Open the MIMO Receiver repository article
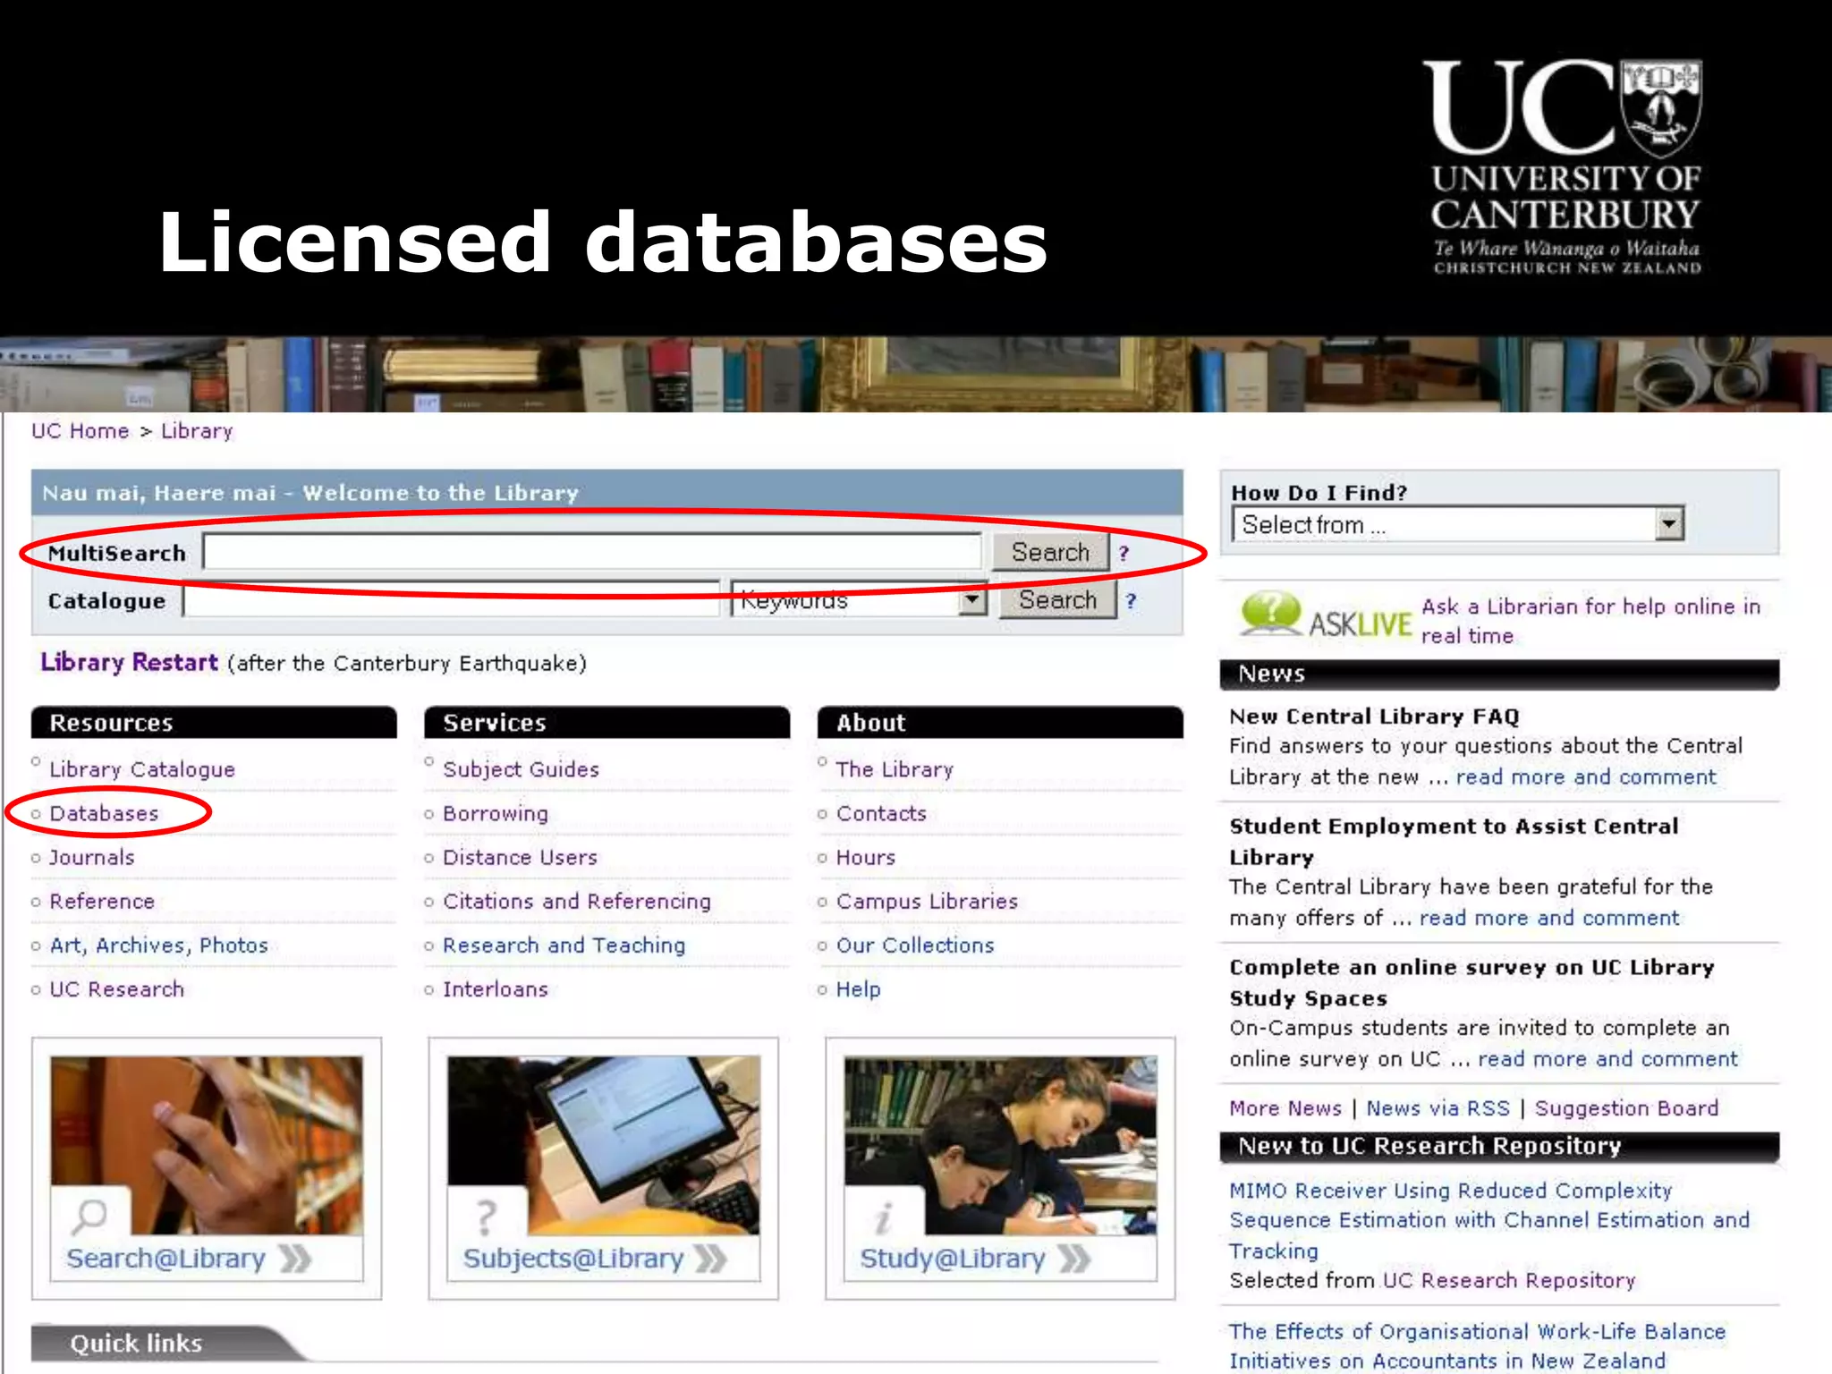This screenshot has height=1374, width=1832. [1489, 1220]
